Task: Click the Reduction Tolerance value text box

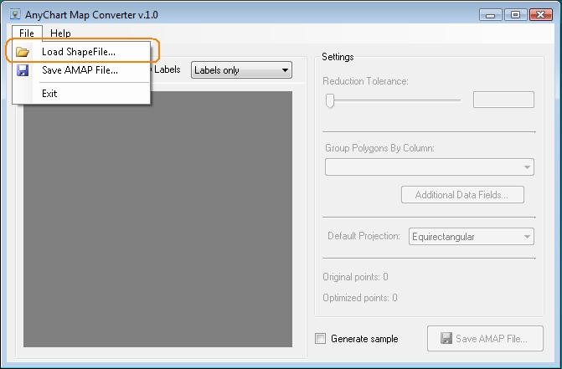Action: pyautogui.click(x=503, y=100)
